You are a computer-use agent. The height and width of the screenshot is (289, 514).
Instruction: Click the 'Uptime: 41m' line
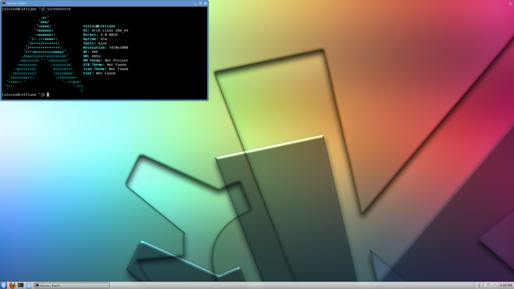pyautogui.click(x=95, y=39)
